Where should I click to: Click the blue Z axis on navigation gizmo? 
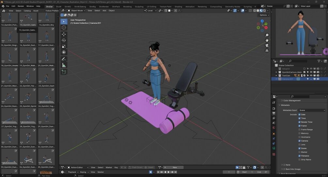pos(262,21)
